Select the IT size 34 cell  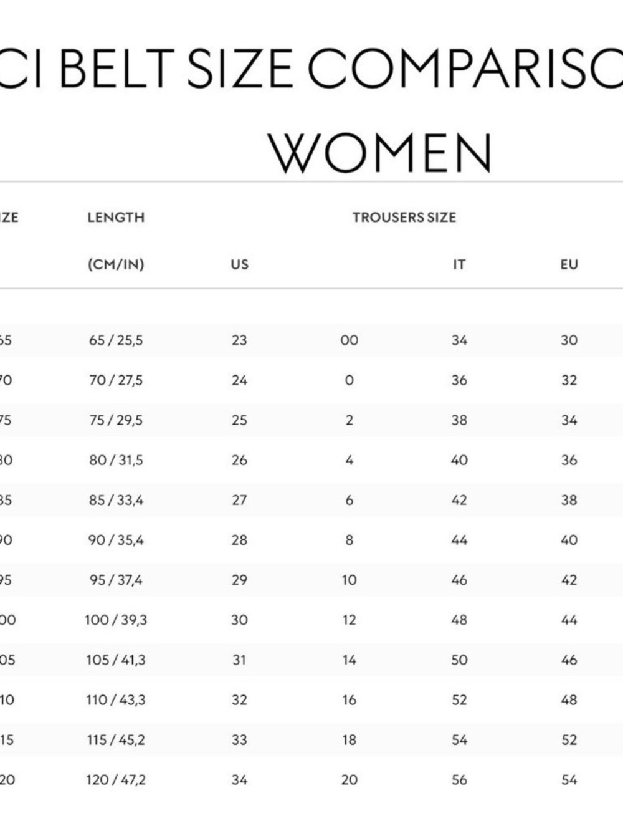(459, 340)
